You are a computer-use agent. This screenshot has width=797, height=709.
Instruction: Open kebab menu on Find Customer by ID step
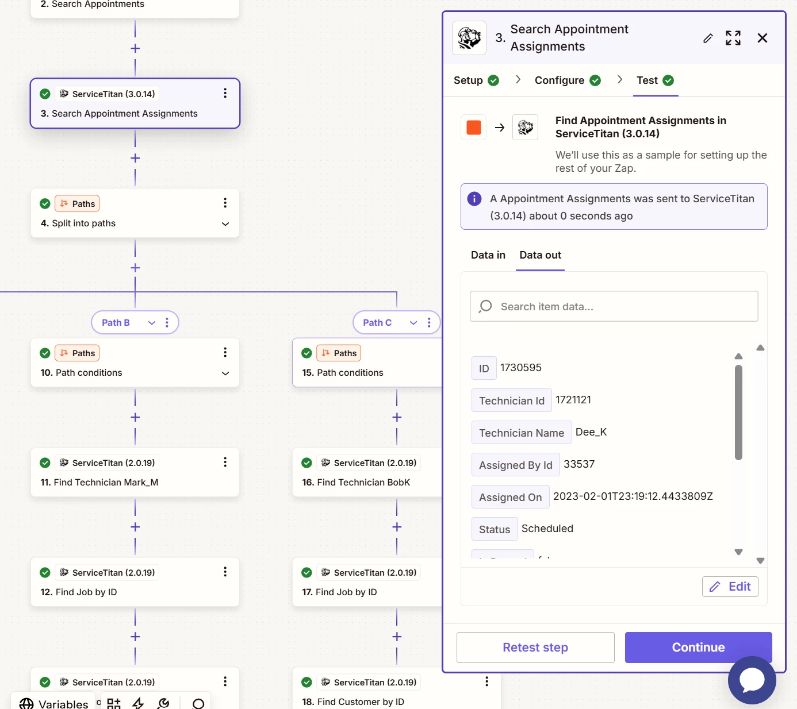pos(486,681)
